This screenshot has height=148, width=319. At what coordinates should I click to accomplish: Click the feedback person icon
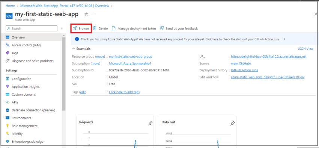(x=162, y=28)
